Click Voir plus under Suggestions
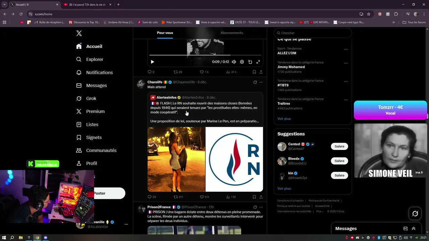 click(x=284, y=188)
